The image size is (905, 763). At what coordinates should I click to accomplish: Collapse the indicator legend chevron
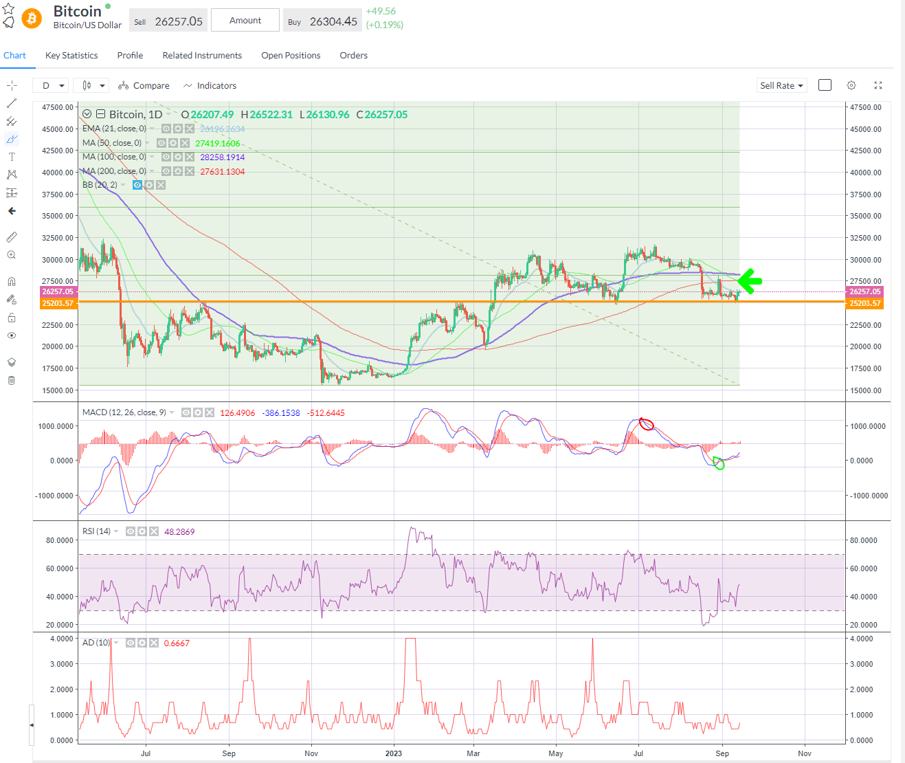click(87, 114)
